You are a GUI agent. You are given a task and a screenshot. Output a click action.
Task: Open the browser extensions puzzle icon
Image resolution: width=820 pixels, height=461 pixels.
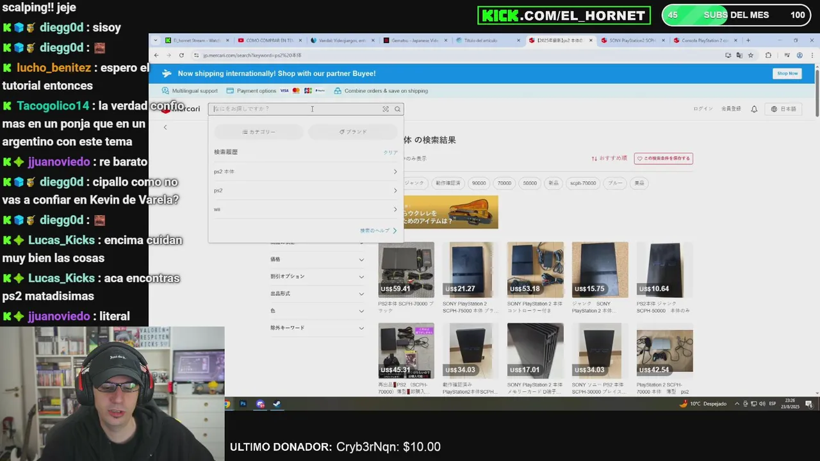[x=768, y=55]
